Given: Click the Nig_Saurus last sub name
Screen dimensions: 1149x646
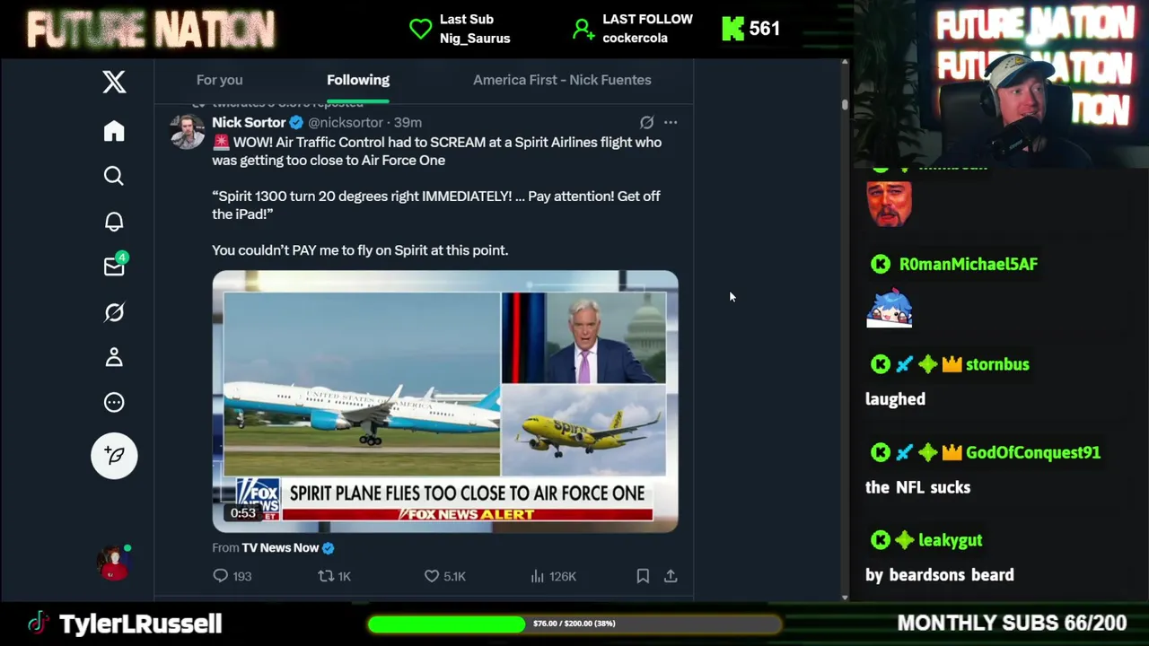Looking at the screenshot, I should (475, 39).
